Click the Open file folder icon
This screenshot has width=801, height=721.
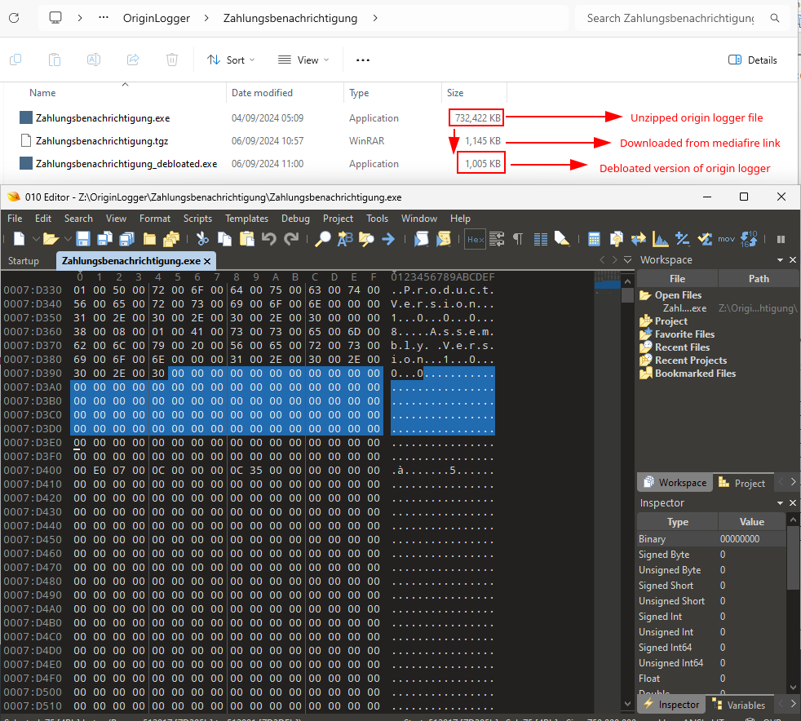[50, 238]
